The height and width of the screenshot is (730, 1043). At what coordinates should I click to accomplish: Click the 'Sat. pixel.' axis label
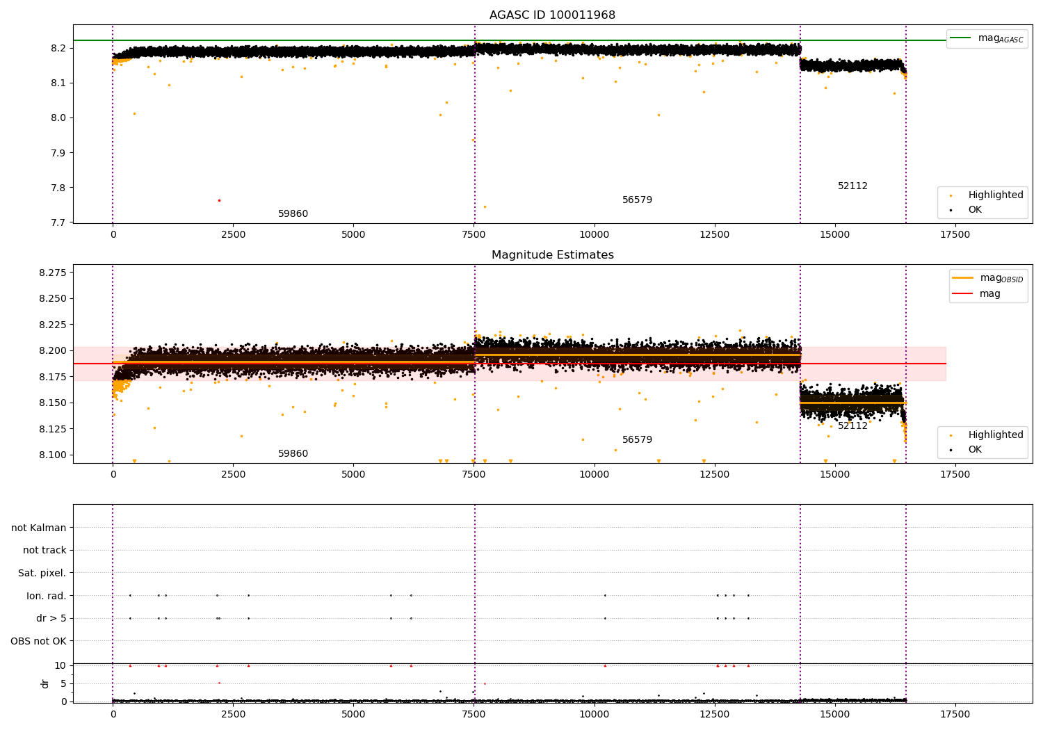click(42, 573)
